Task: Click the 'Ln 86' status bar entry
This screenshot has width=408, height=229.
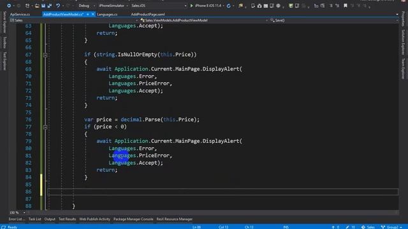Action: [x=196, y=227]
